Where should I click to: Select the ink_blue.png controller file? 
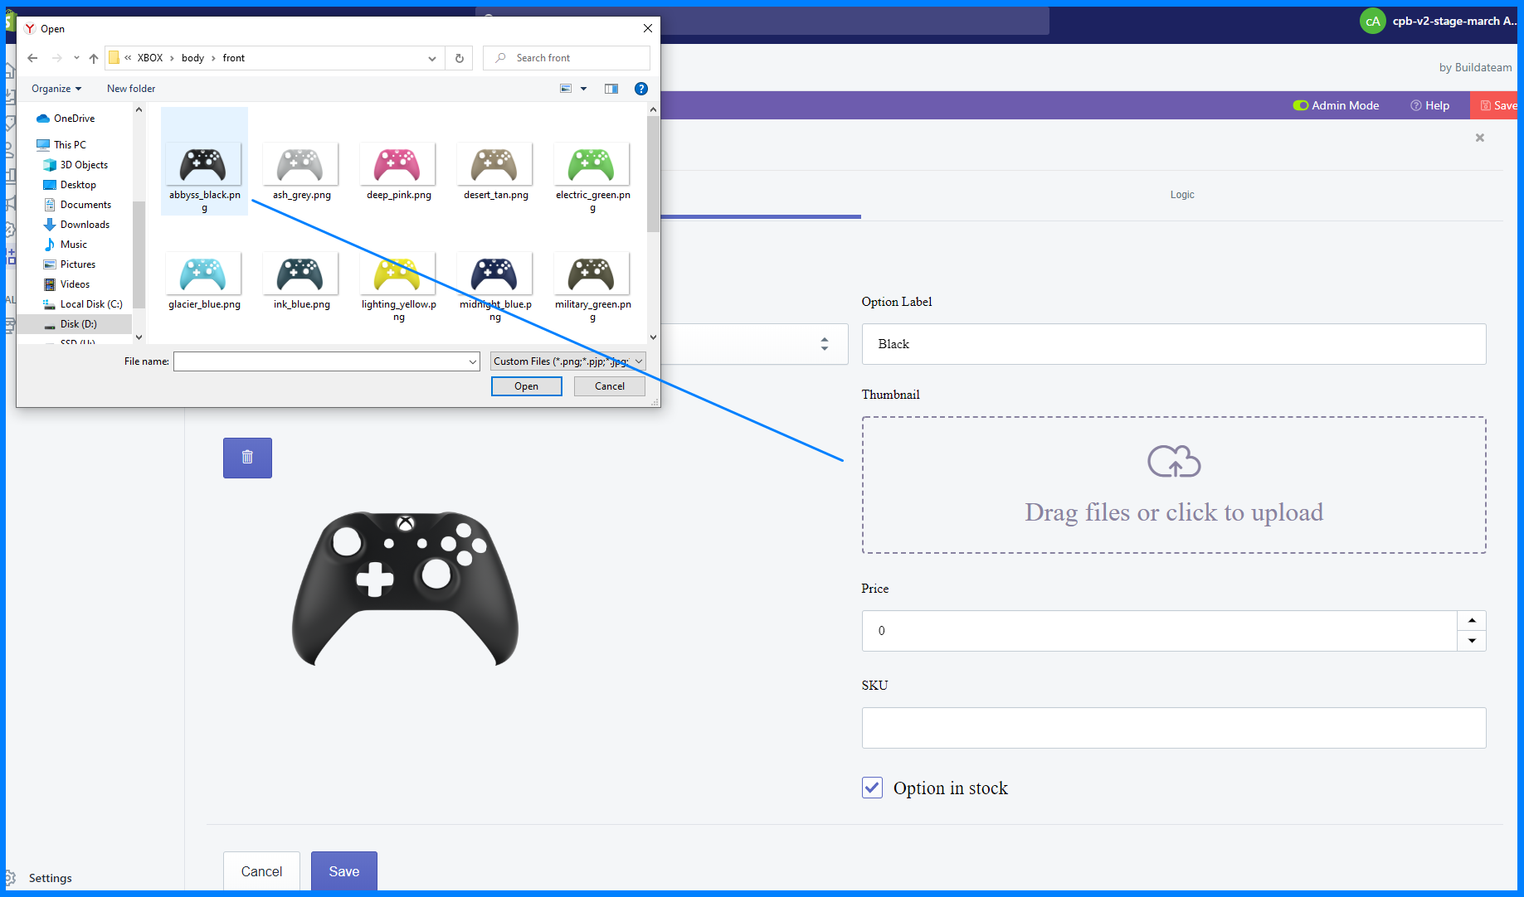point(301,280)
